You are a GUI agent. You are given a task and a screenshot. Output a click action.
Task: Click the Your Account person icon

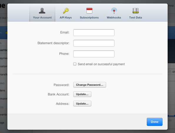(x=42, y=11)
